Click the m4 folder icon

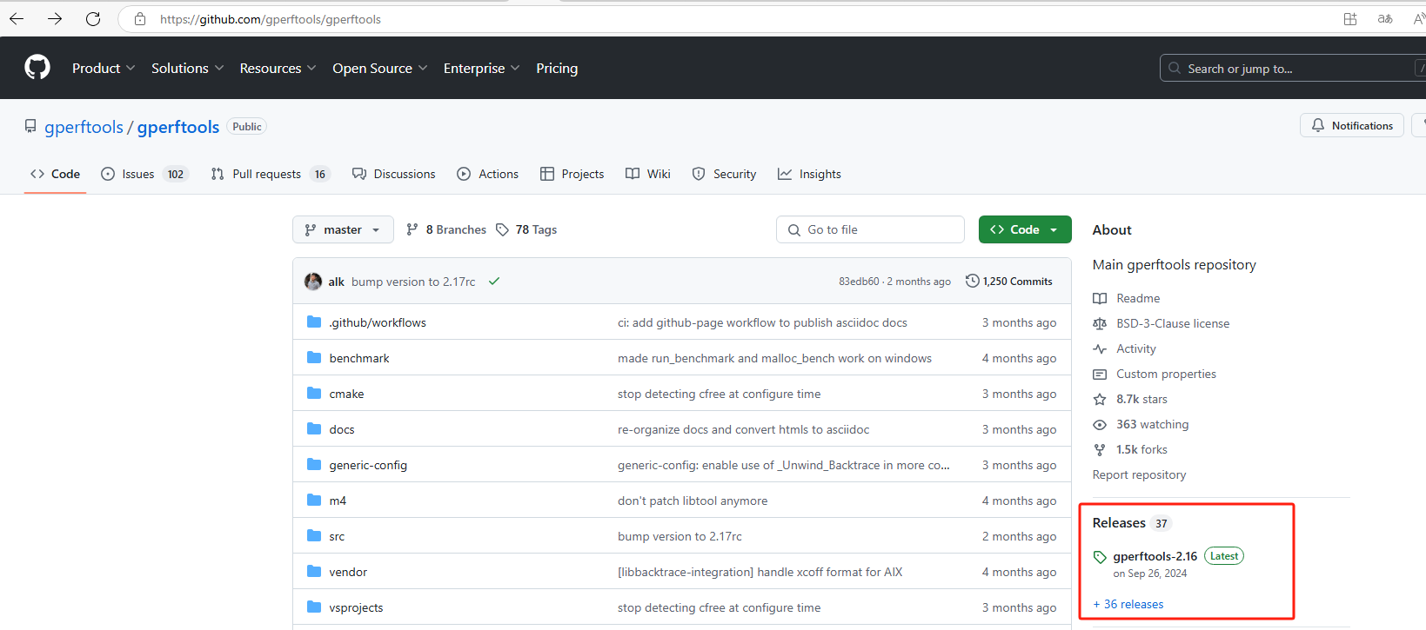314,501
